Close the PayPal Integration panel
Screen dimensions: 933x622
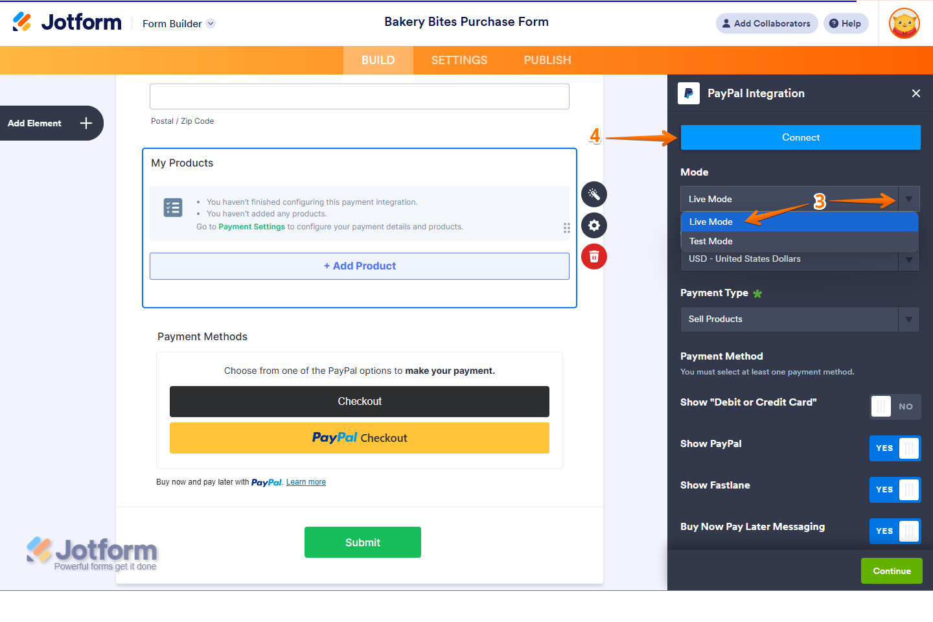(916, 93)
